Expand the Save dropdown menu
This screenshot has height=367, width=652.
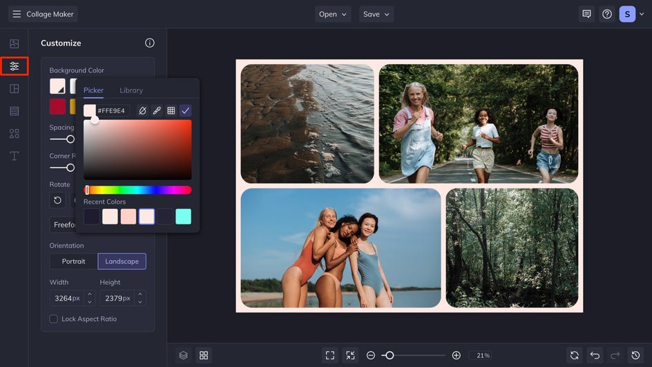[x=376, y=14]
